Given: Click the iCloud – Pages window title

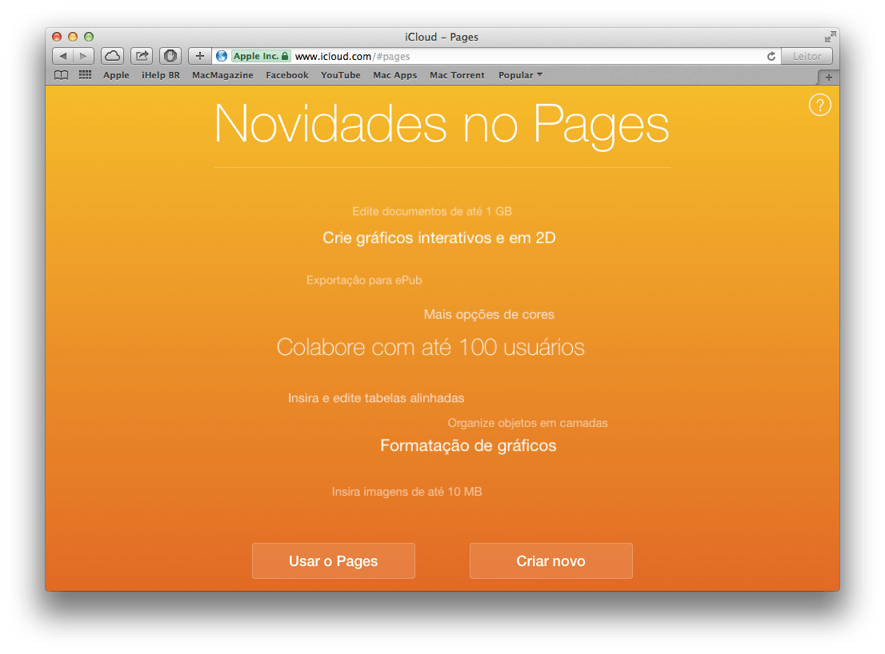Looking at the screenshot, I should pyautogui.click(x=442, y=37).
